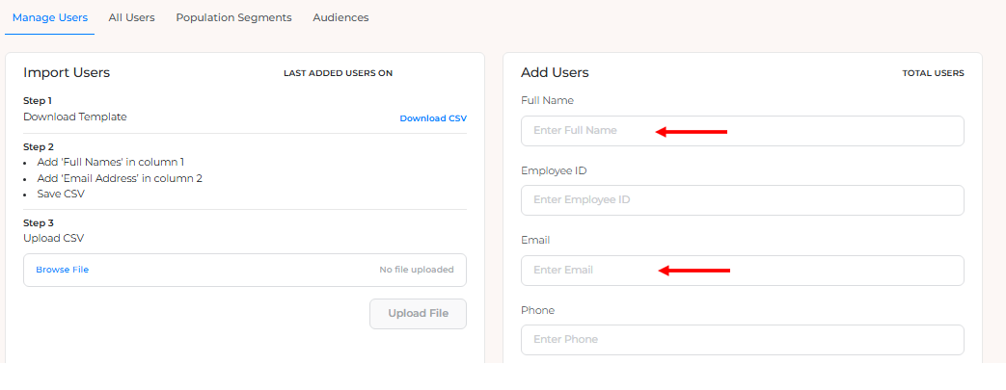1006x390 pixels.
Task: Select the Enter Email text box
Action: 742,271
